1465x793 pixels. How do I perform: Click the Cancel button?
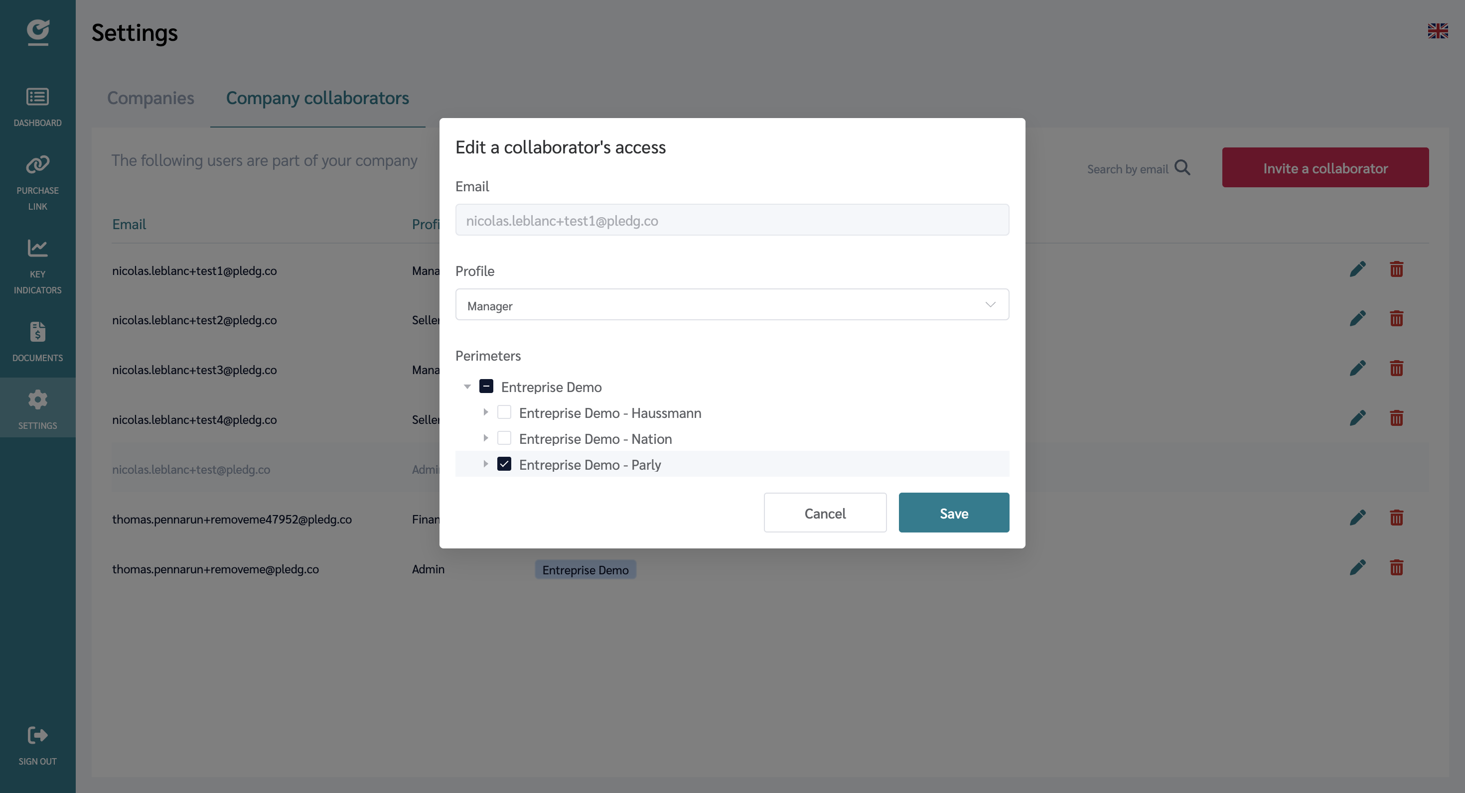[x=825, y=513]
